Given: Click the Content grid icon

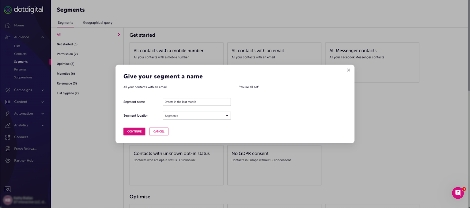Looking at the screenshot, I should point(8,102).
